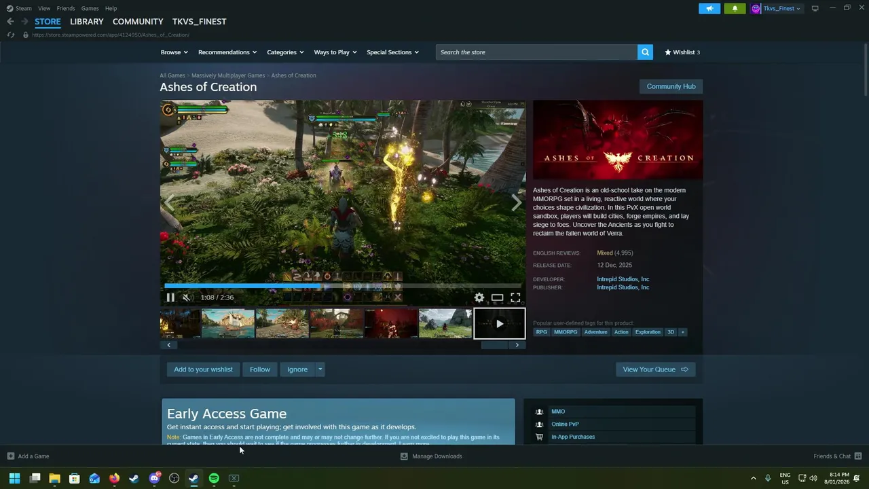This screenshot has width=869, height=489.
Task: Open the View menu
Action: coord(44,8)
